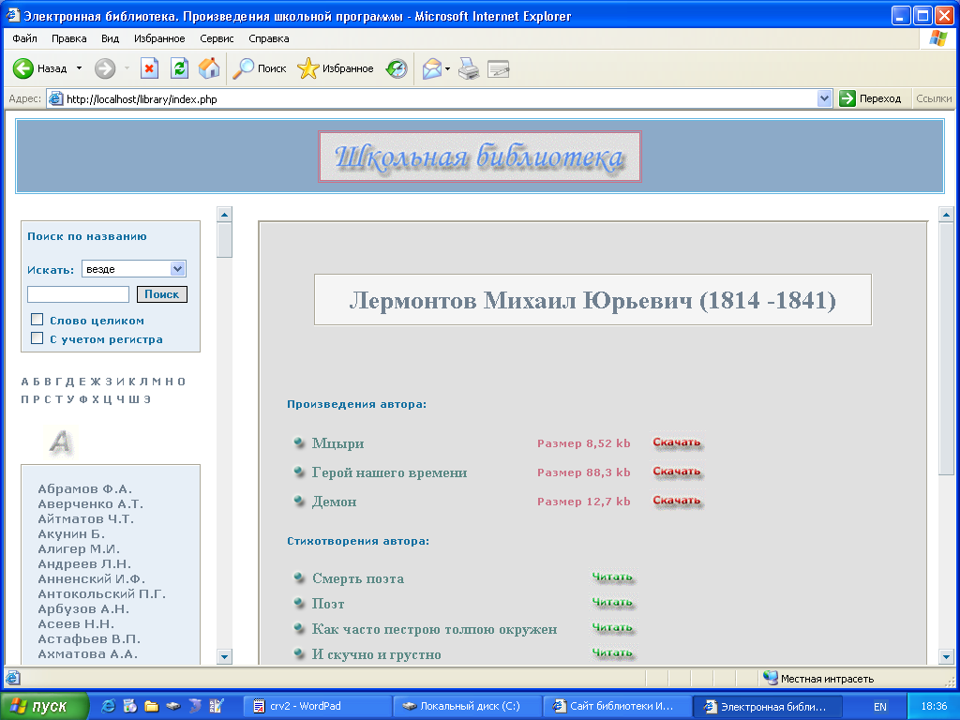Open Favorites star toolbar icon
The height and width of the screenshot is (720, 960).
(x=308, y=68)
